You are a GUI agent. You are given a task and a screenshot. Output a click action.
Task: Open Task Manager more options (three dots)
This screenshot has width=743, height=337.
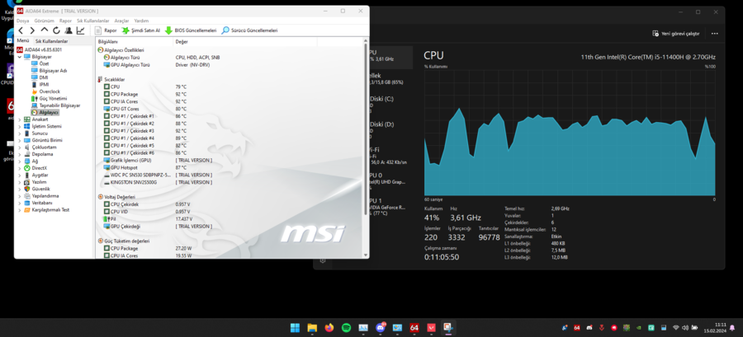(x=715, y=34)
